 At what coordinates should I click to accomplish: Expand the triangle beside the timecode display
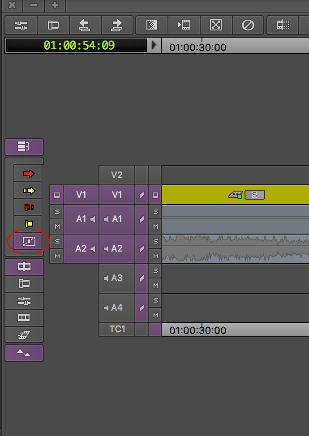[x=154, y=45]
